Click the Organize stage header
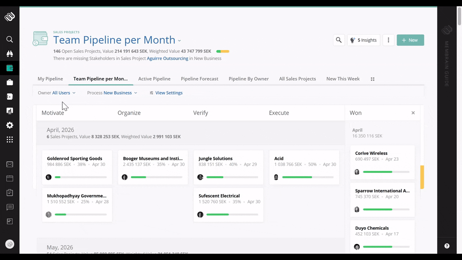This screenshot has height=260, width=462. 129,113
